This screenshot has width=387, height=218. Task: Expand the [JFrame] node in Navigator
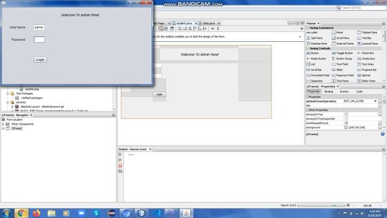click(x=3, y=128)
